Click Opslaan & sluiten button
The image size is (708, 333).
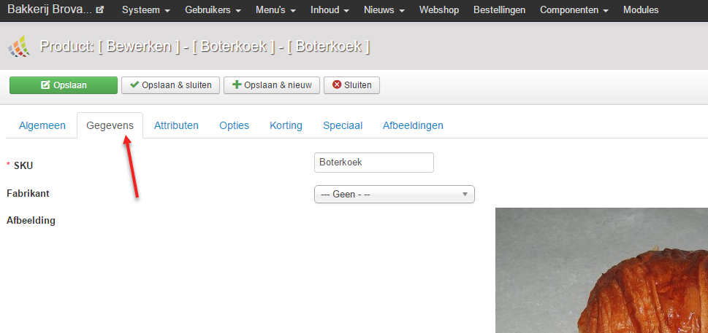point(170,85)
